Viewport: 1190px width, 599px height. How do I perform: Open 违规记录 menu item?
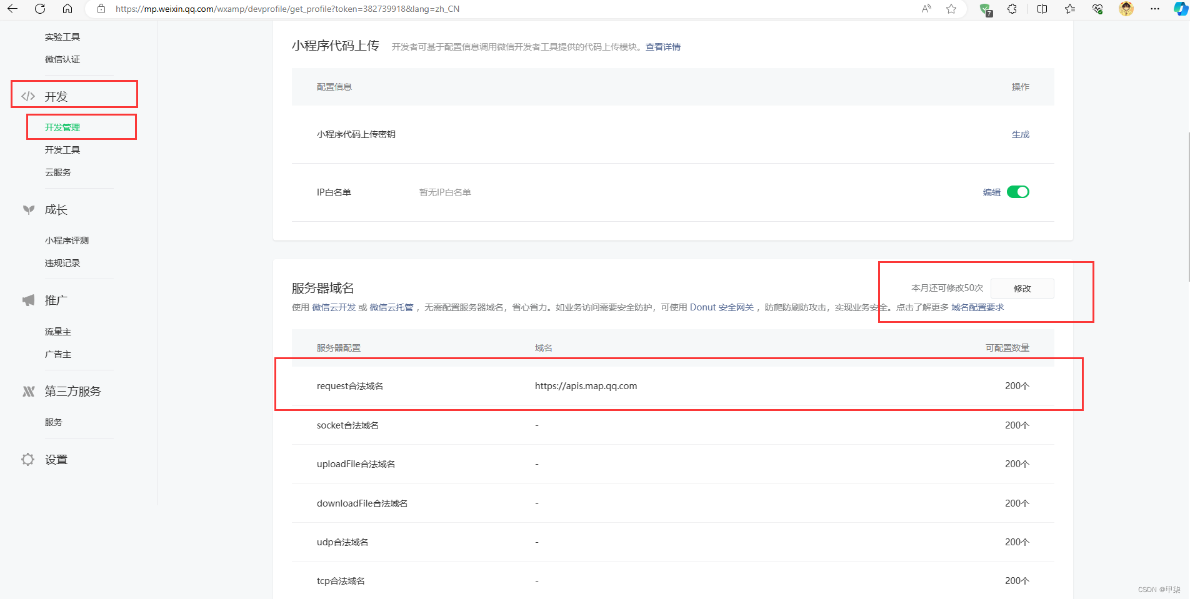pos(62,263)
